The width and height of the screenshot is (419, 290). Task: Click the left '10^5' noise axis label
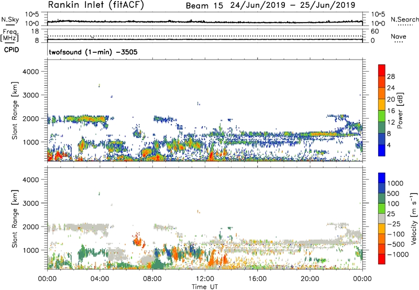click(x=32, y=14)
